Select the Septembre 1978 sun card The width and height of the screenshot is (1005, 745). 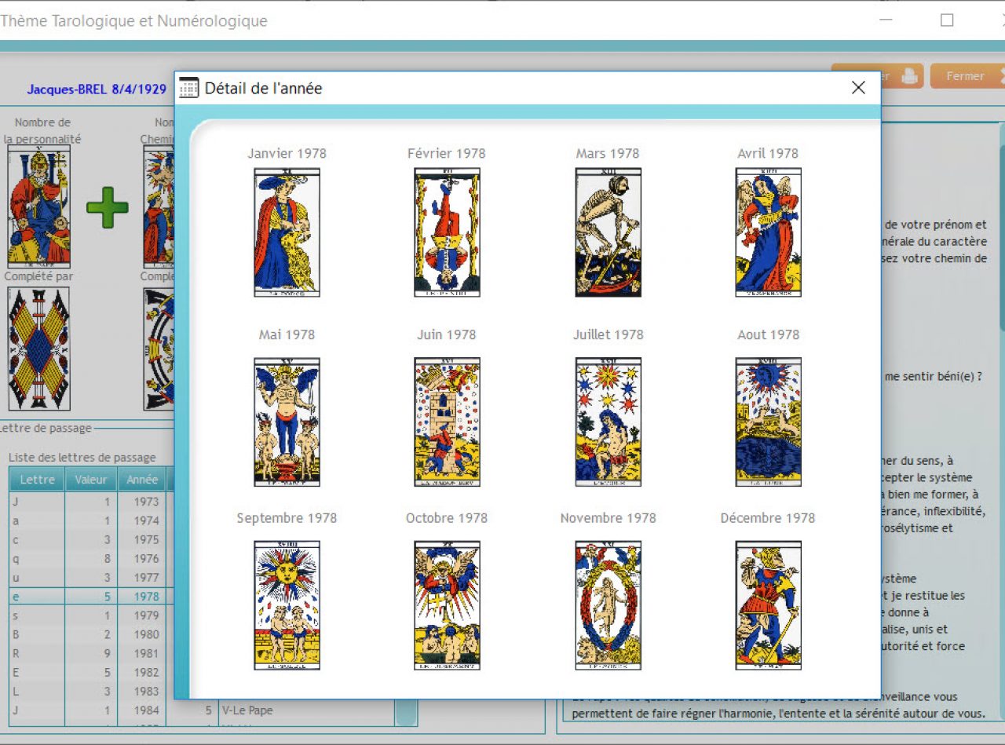click(x=287, y=604)
